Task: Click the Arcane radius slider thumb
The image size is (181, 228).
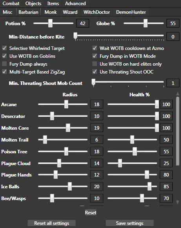Action: (x=66, y=104)
